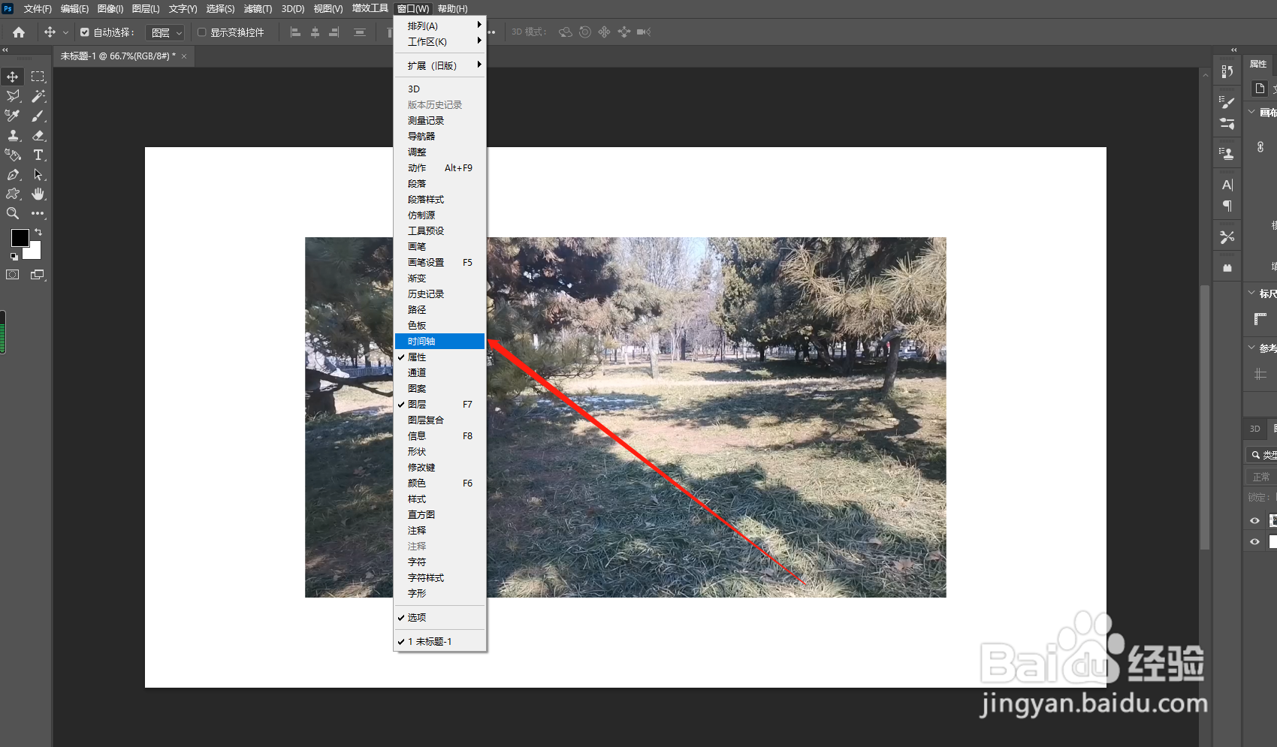1277x747 pixels.
Task: Open the Clone Source panel icon
Action: pos(1227,154)
